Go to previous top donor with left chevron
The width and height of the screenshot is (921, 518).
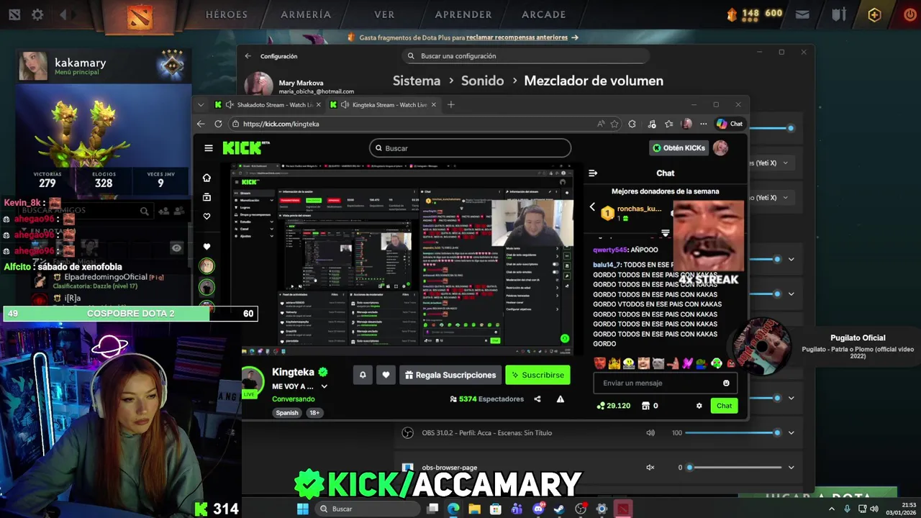[x=592, y=208]
